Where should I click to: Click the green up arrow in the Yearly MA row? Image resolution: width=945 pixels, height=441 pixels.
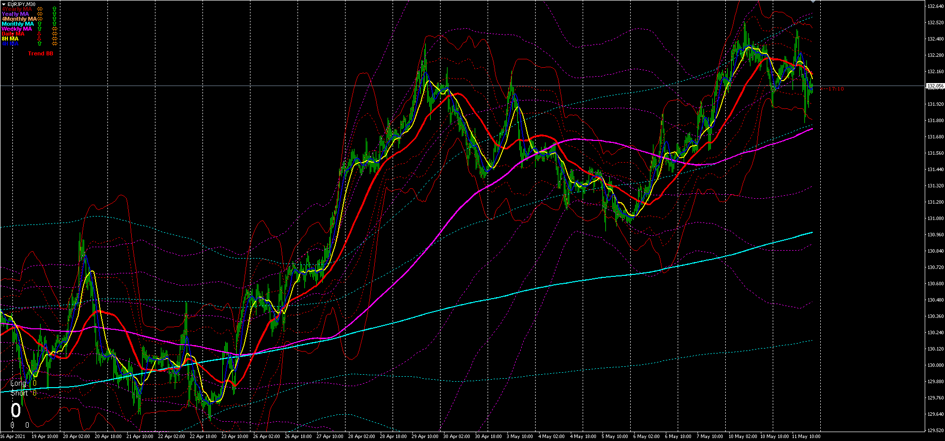[54, 14]
